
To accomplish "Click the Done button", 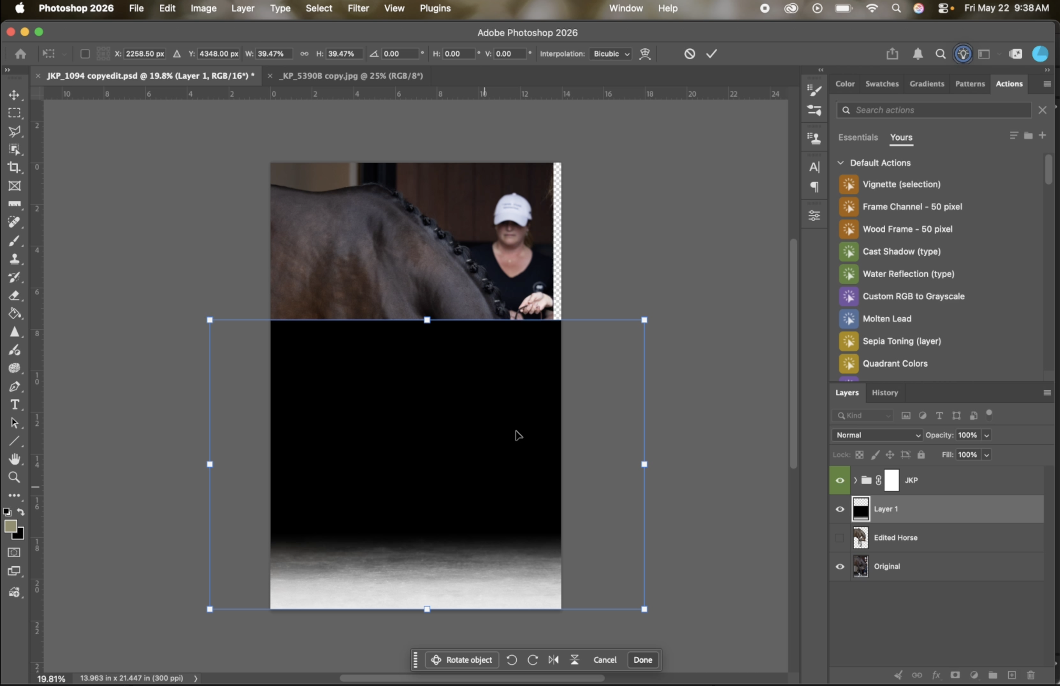I will (x=642, y=660).
